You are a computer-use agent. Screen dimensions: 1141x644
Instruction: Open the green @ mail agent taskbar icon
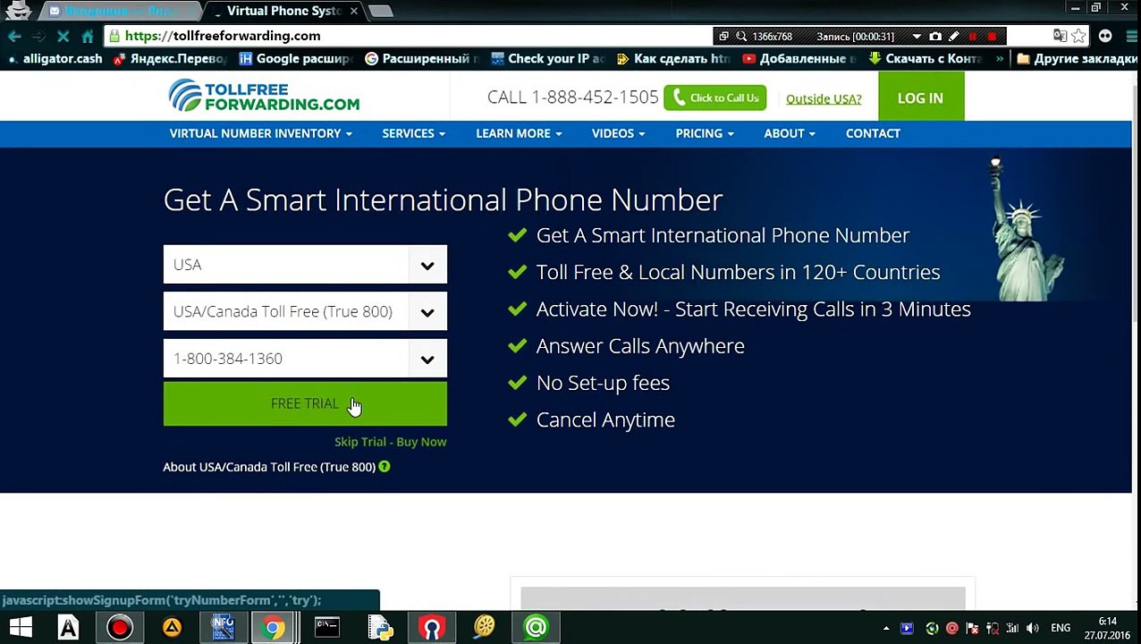[536, 628]
